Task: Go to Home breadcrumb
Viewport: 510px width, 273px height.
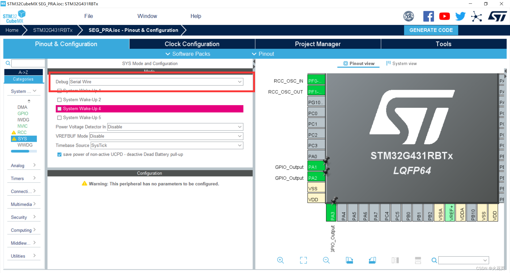Action: tap(12, 30)
